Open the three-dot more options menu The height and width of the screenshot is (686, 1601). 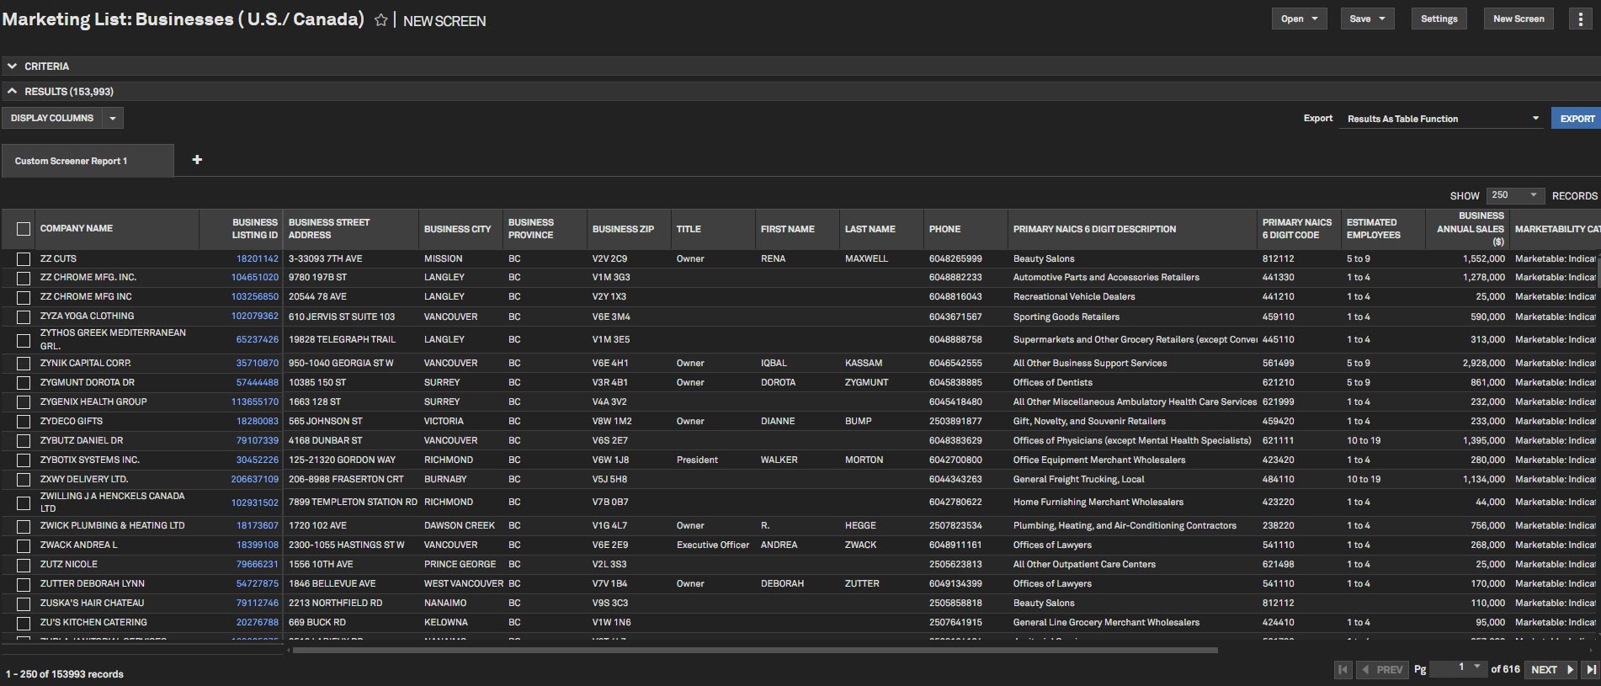1580,19
